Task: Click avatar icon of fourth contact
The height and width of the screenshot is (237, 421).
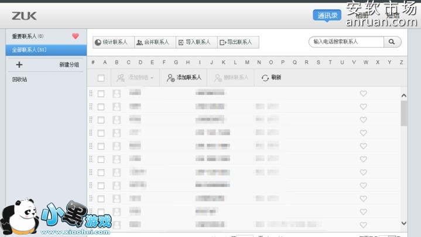Action: [117, 133]
